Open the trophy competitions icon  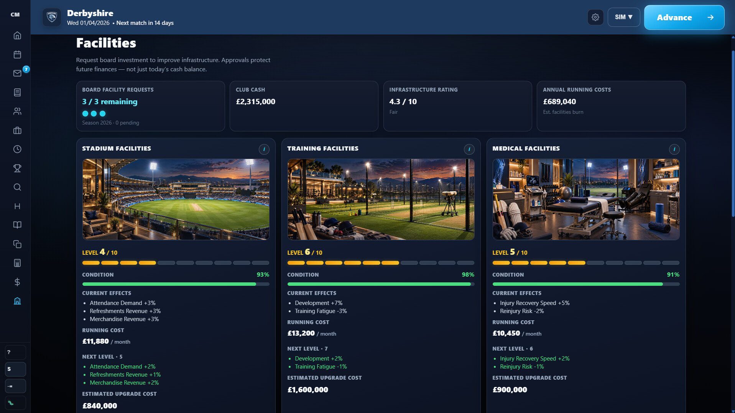[17, 168]
